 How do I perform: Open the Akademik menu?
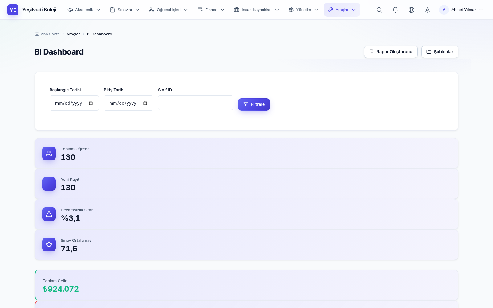(x=84, y=10)
